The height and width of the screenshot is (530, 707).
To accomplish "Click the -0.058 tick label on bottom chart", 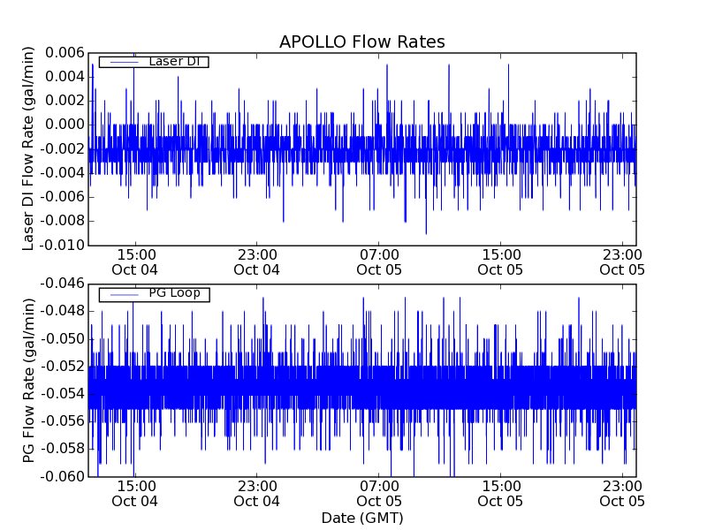I will [62, 449].
